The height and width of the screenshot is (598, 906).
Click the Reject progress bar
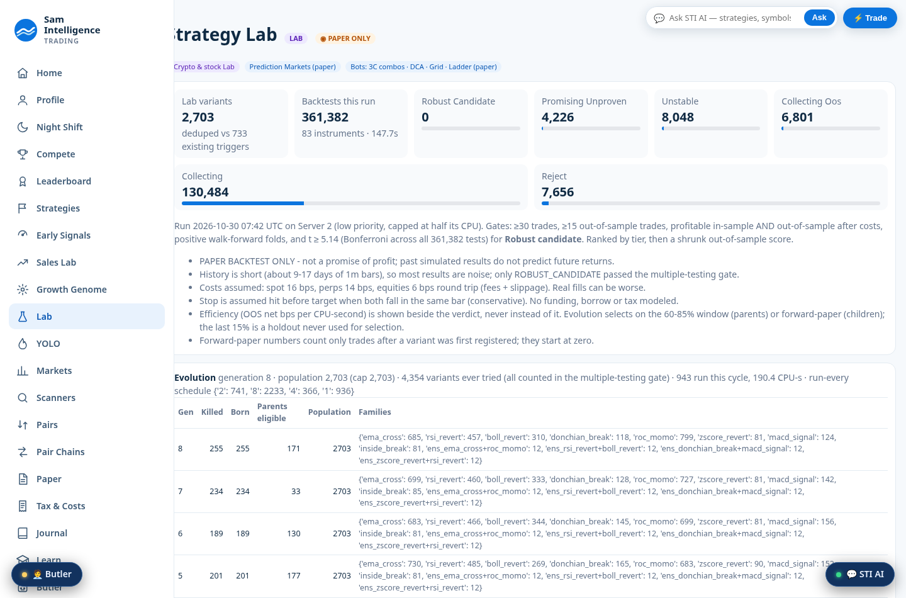pyautogui.click(x=711, y=203)
